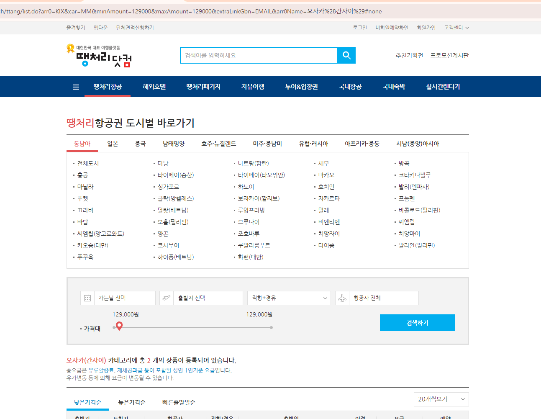
Task: Choose the 다낭 city link
Action: pyautogui.click(x=163, y=163)
